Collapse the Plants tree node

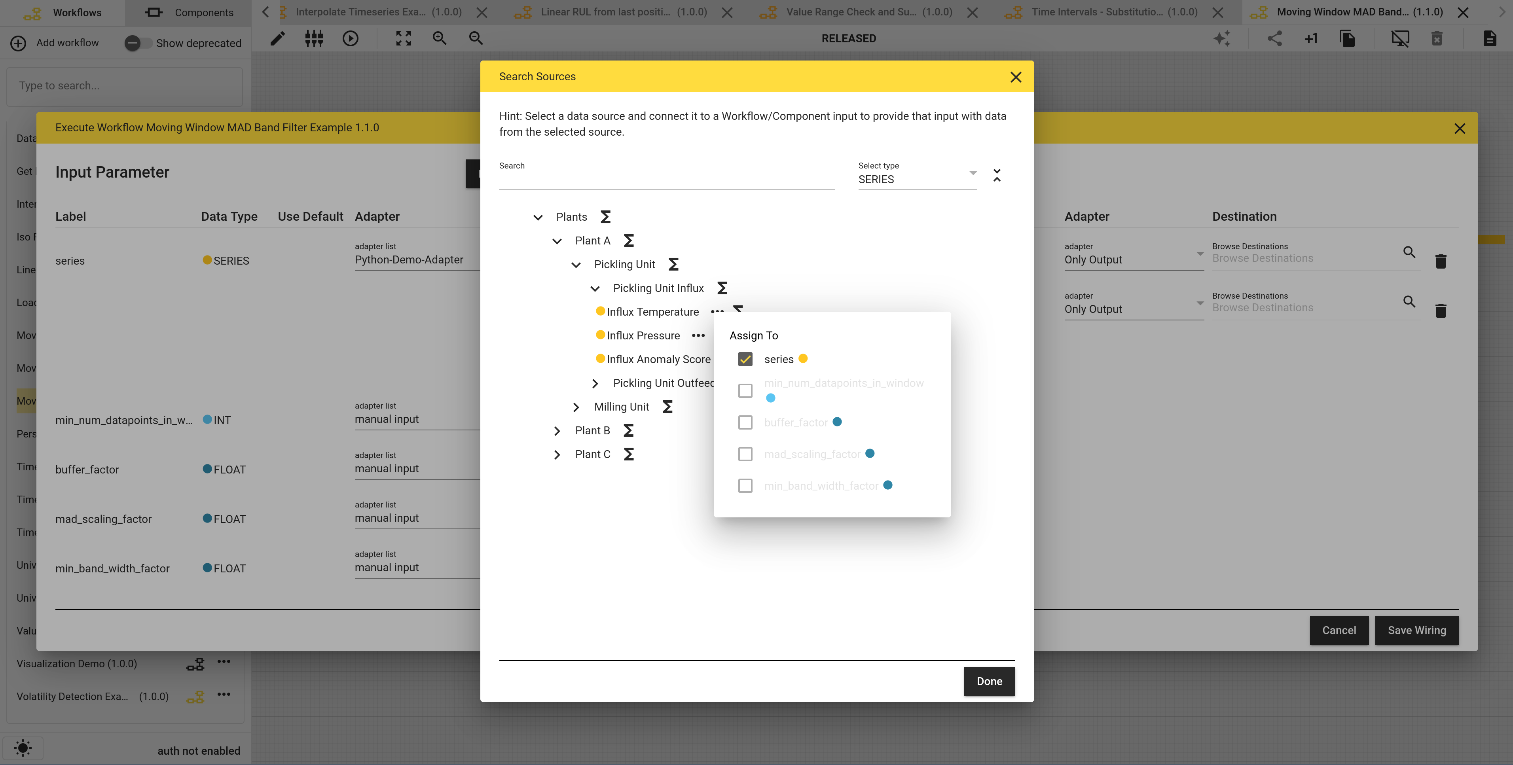(538, 218)
